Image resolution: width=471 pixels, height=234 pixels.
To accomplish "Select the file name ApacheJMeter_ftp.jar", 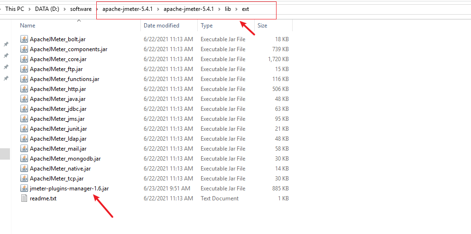I will [x=56, y=69].
